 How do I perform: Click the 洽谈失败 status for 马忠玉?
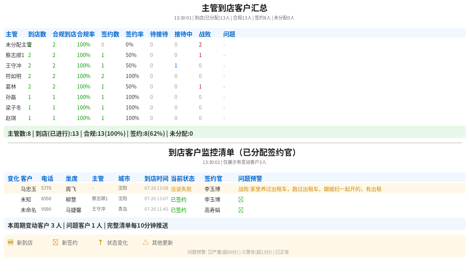[181, 189]
